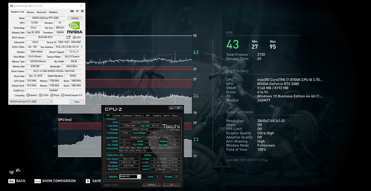This screenshot has width=371, height=191.
Task: Click the Last test timestamp text
Action: point(247,160)
